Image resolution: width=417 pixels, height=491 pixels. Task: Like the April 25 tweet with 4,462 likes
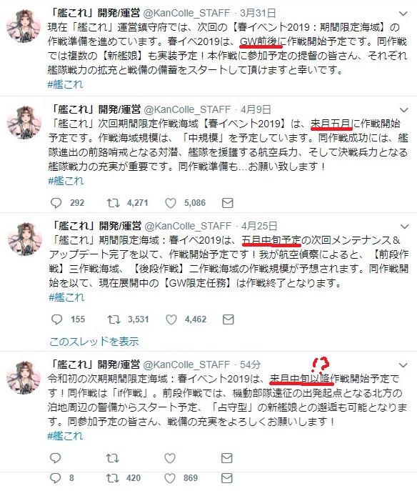pos(171,319)
